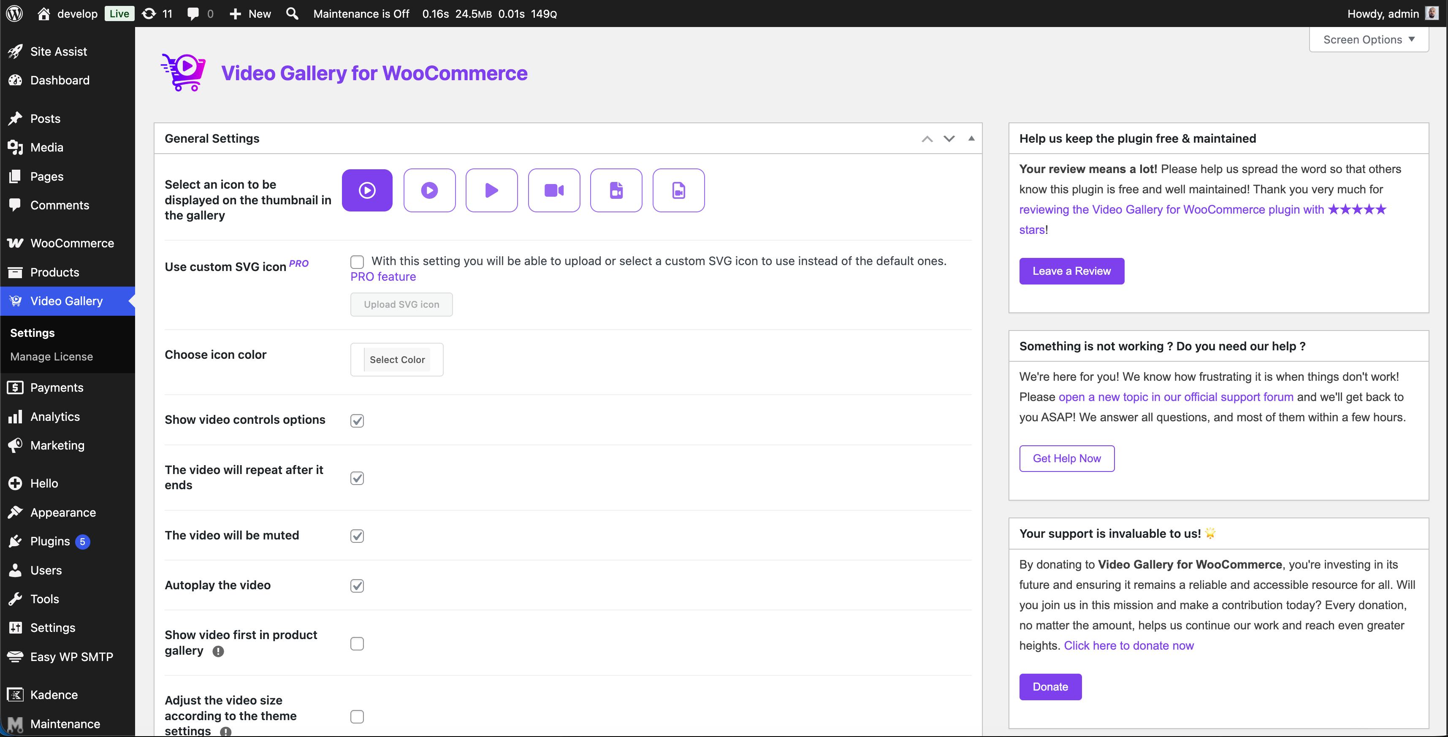Open Manage License submenu item
The image size is (1448, 737).
[51, 356]
